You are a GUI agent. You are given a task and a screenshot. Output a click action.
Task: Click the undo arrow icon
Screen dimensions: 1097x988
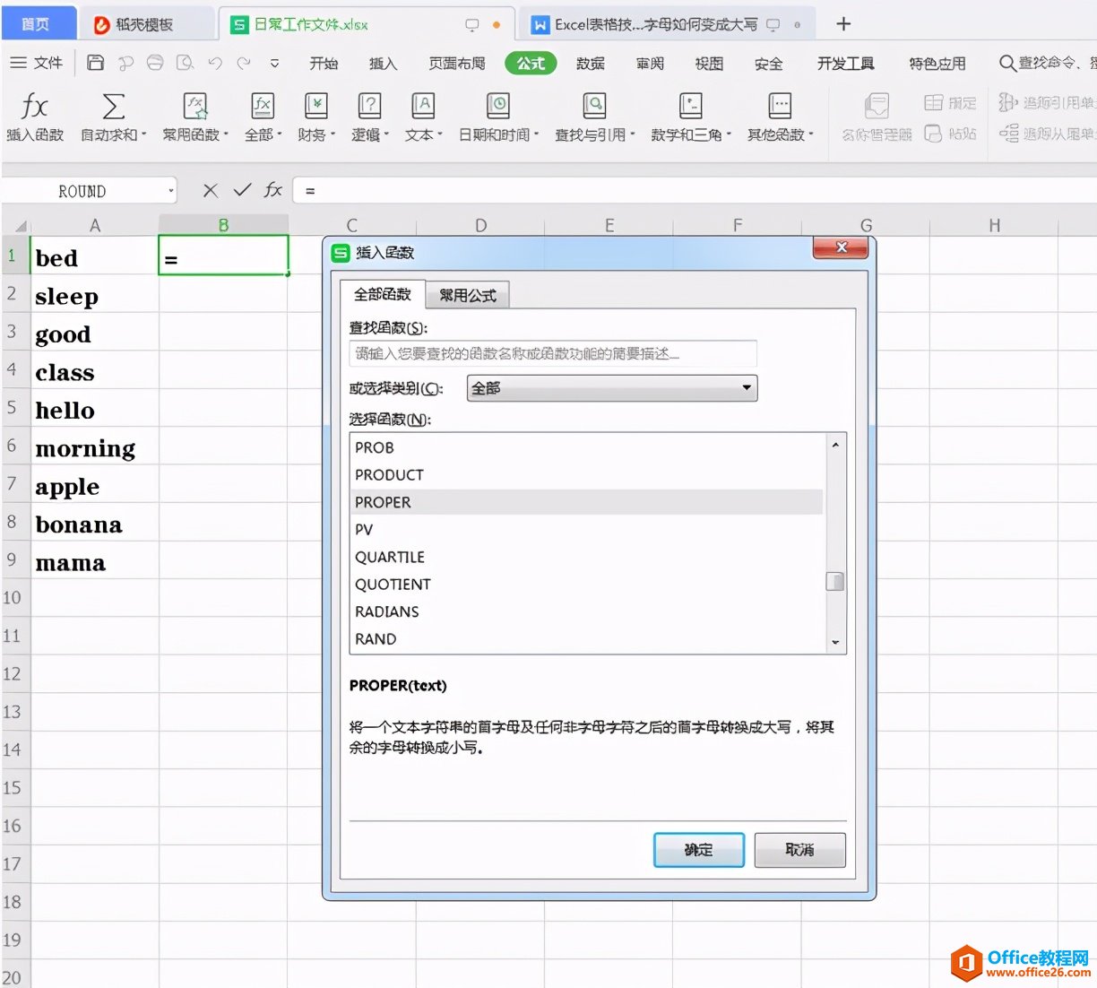pyautogui.click(x=215, y=63)
